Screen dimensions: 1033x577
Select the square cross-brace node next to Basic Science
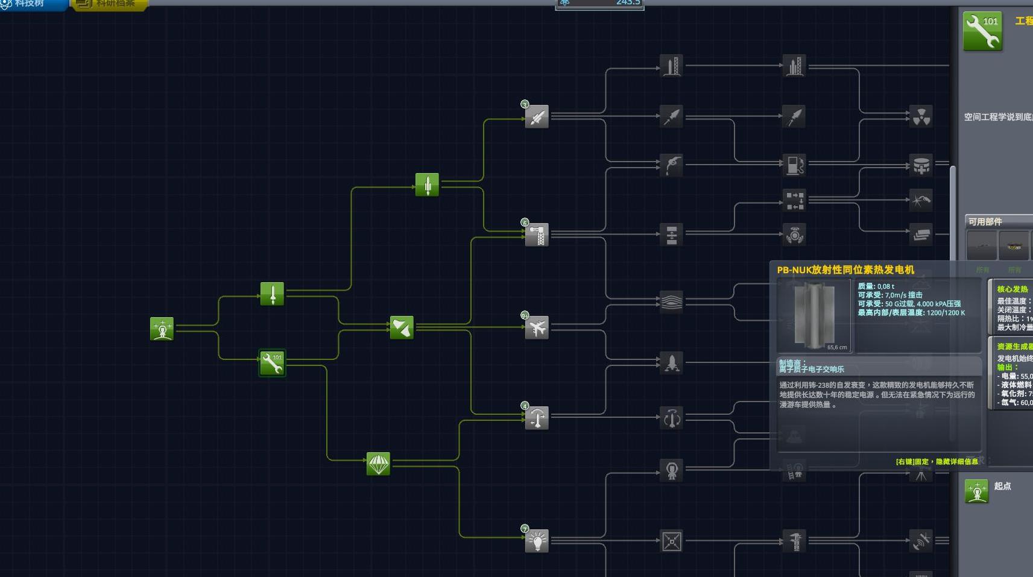tap(671, 541)
